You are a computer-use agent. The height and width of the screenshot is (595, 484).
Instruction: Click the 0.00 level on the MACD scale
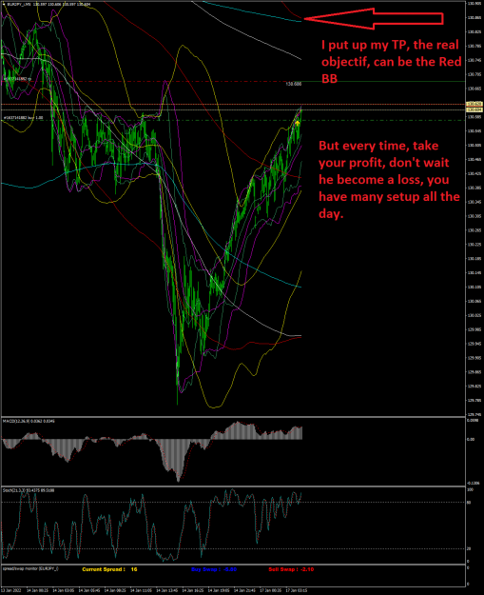pyautogui.click(x=471, y=440)
